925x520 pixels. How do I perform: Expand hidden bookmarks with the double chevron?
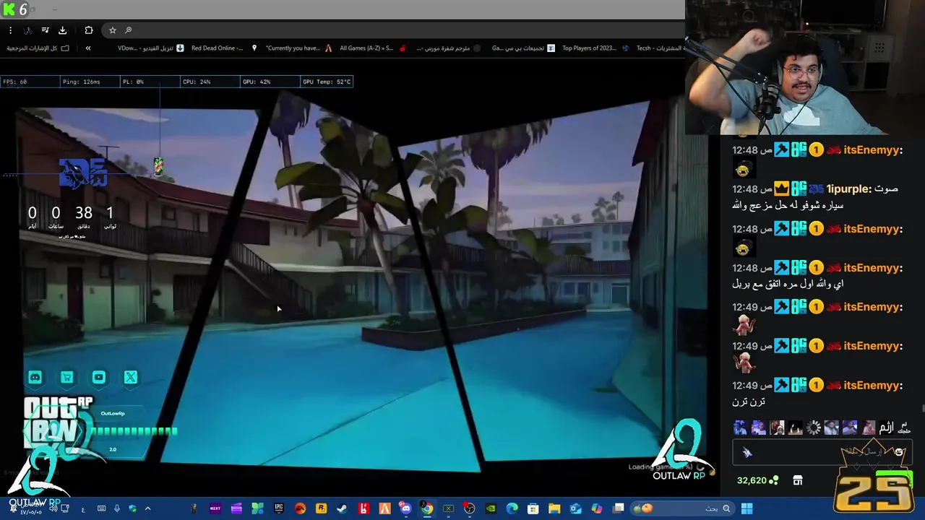(88, 48)
